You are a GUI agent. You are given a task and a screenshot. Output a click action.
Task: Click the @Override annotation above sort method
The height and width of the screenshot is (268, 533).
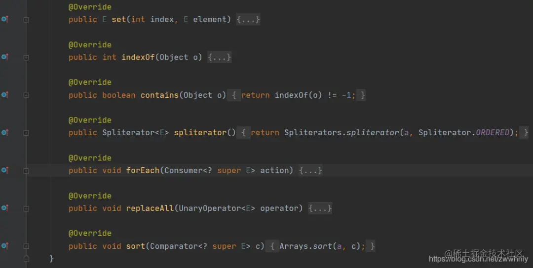(x=90, y=233)
